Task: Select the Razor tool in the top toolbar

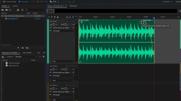Action: 51,1
